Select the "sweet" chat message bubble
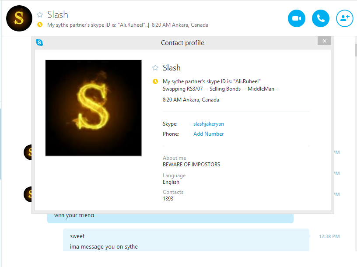 77,236
